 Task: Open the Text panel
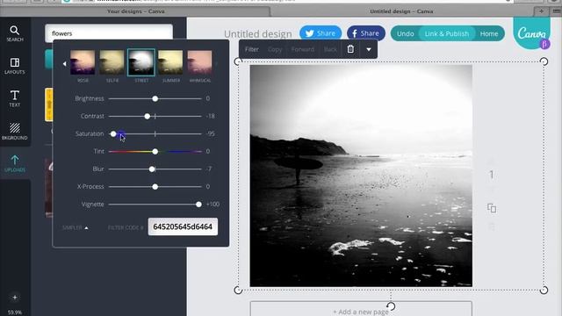click(x=15, y=98)
